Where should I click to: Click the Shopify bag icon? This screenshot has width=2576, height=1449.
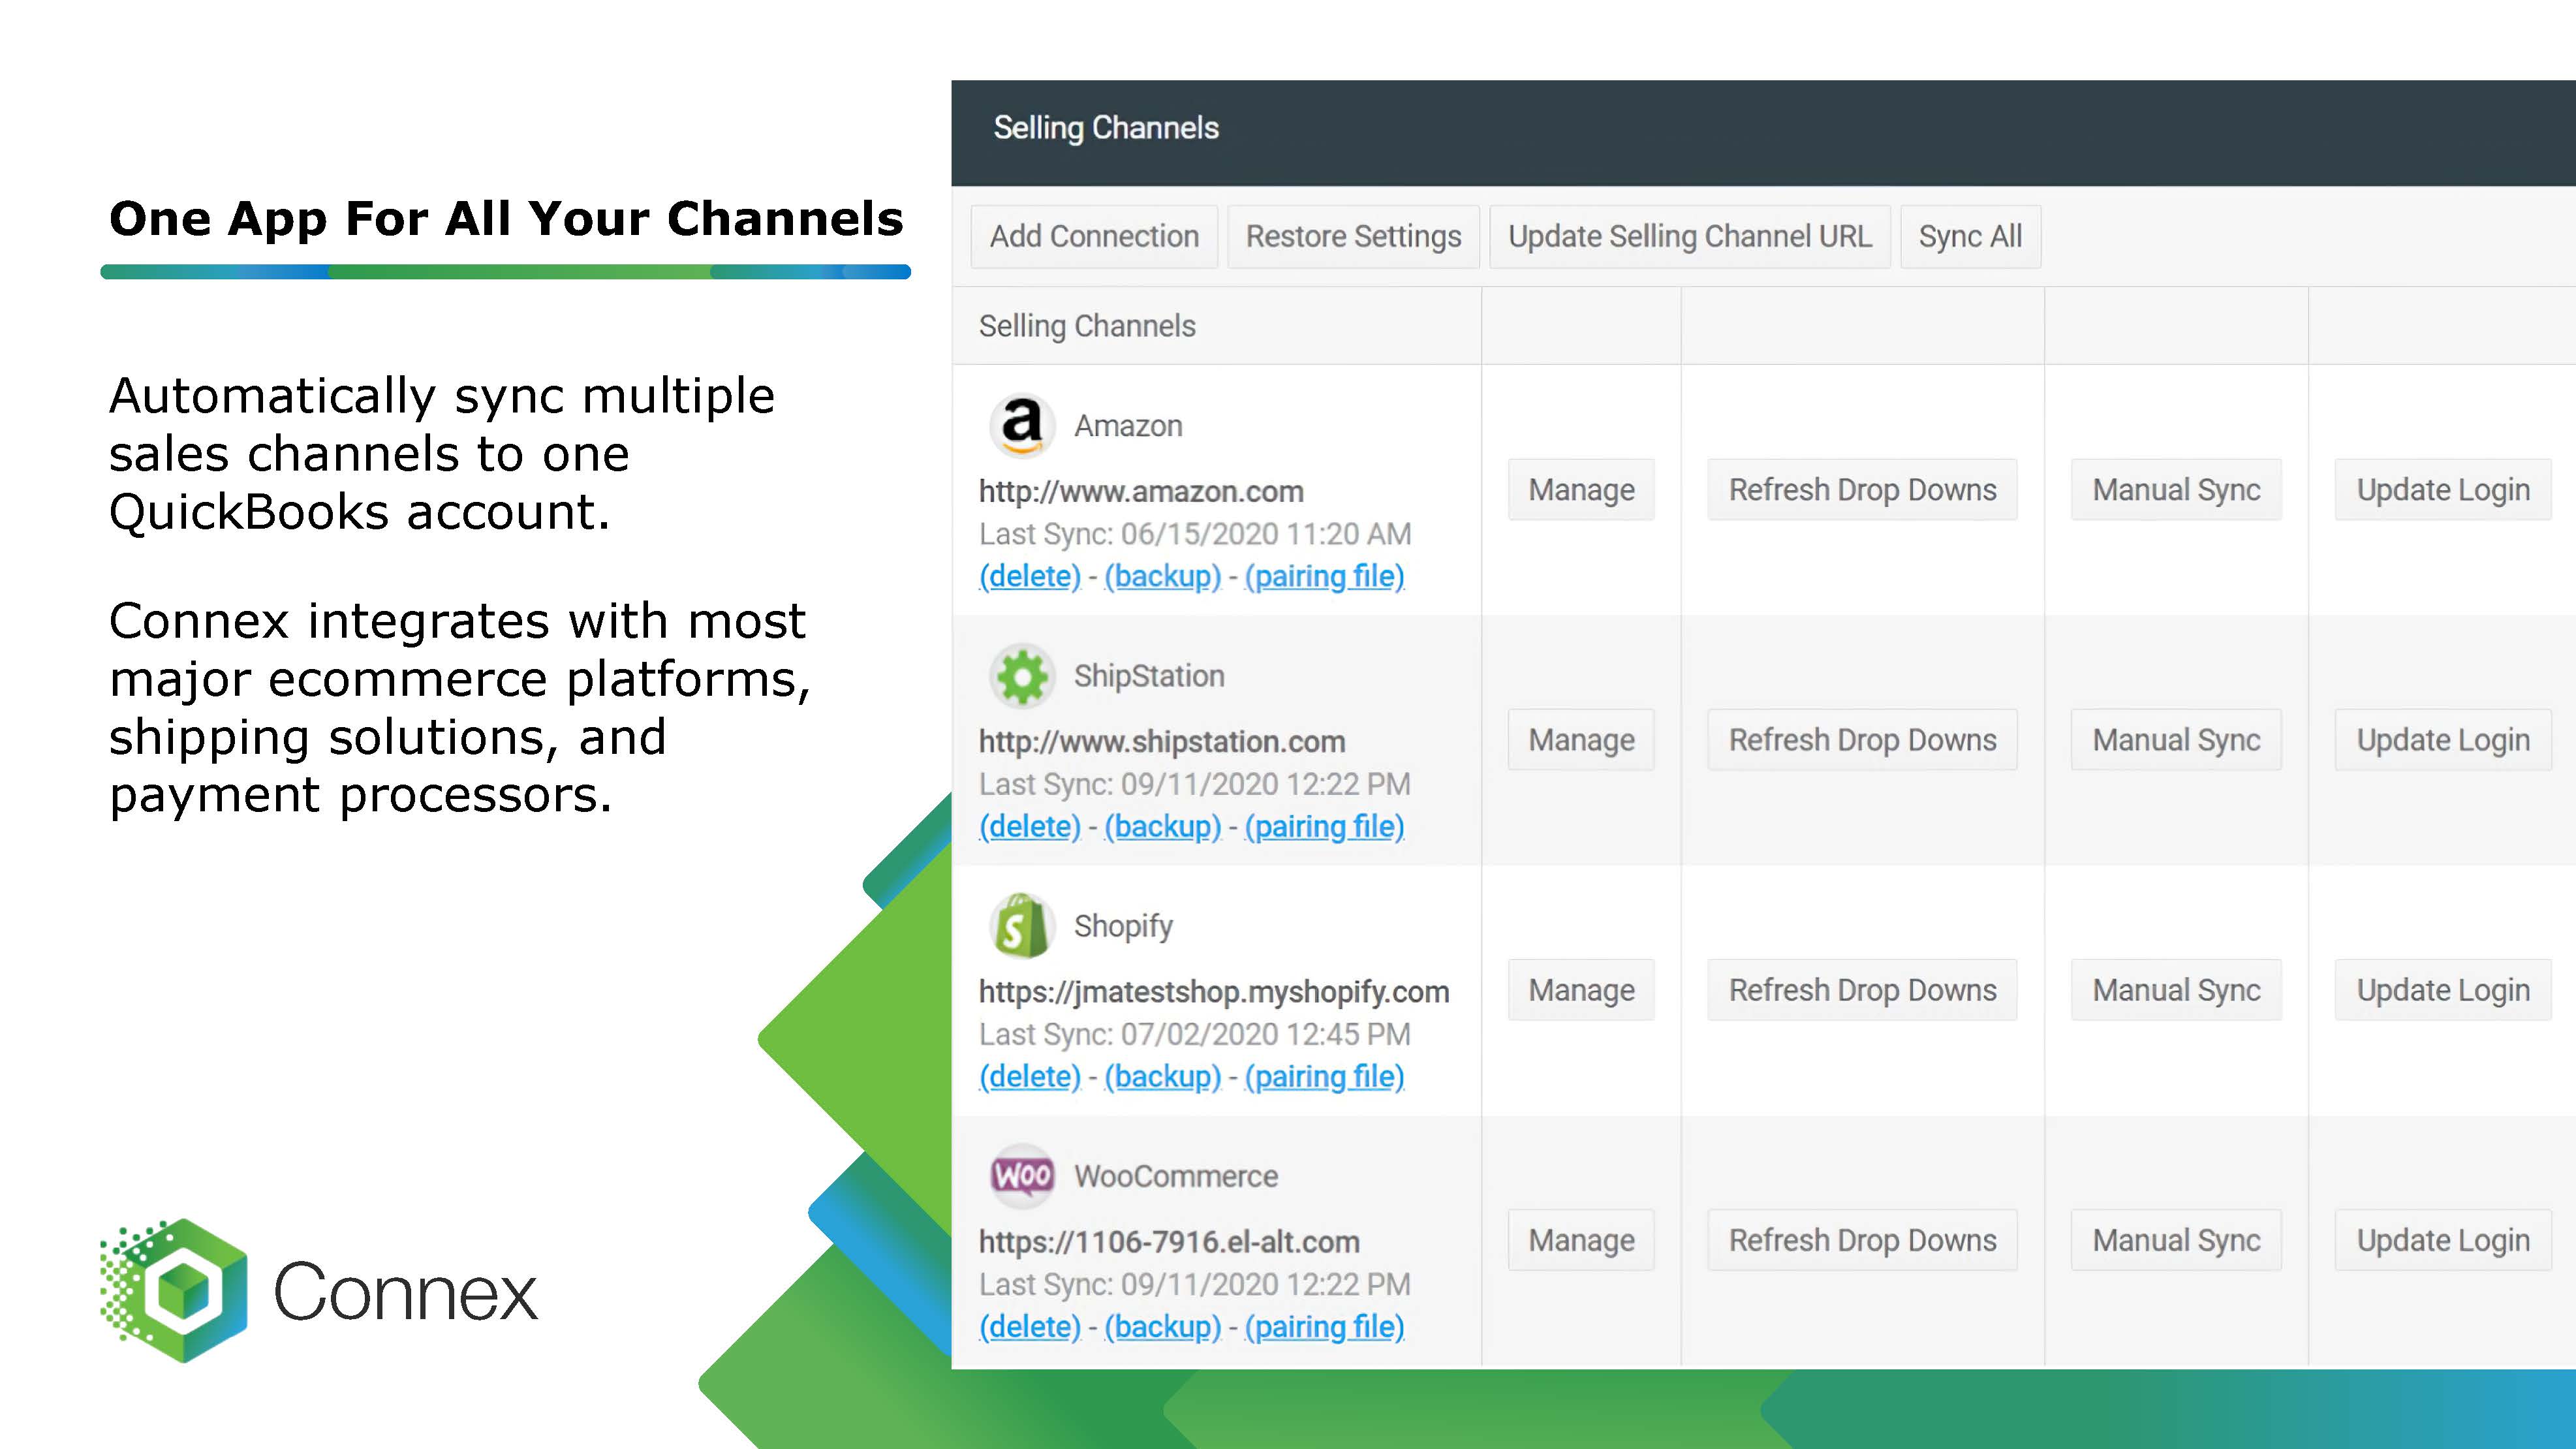[1021, 926]
